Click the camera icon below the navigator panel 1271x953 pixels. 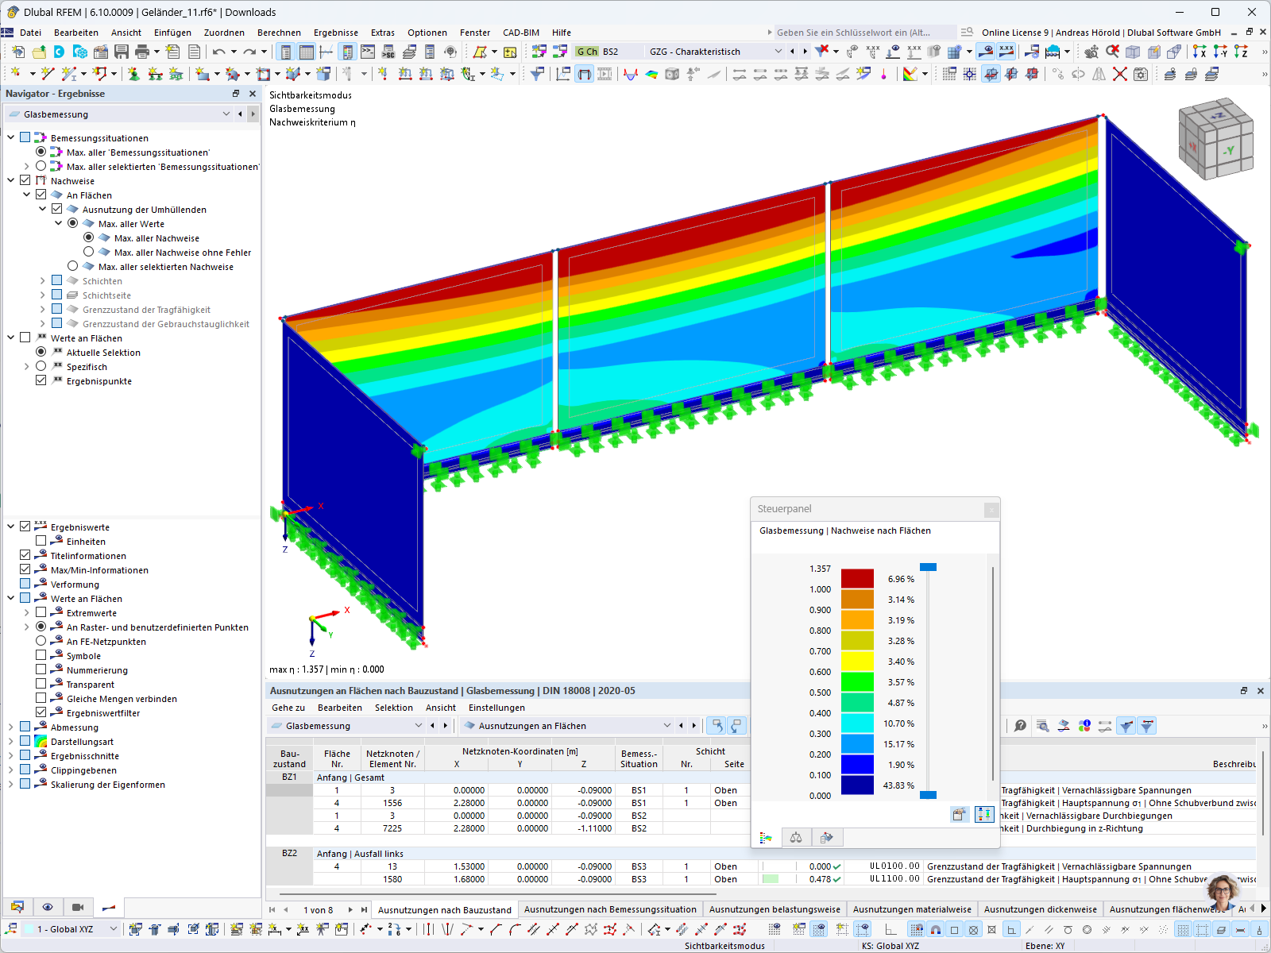pyautogui.click(x=77, y=907)
